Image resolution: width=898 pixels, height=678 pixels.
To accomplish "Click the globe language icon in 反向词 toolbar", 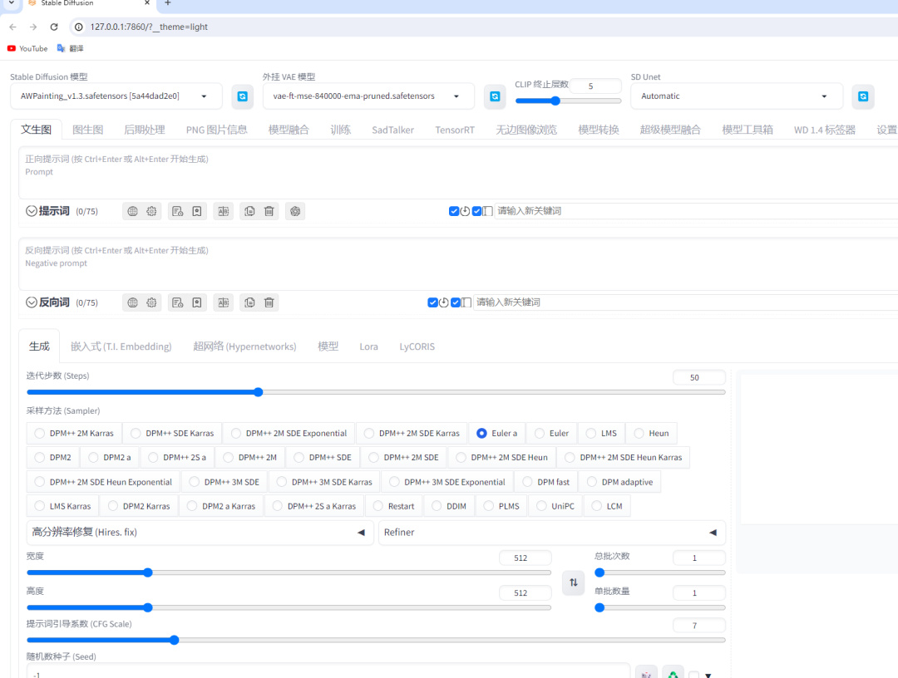I will pos(132,302).
